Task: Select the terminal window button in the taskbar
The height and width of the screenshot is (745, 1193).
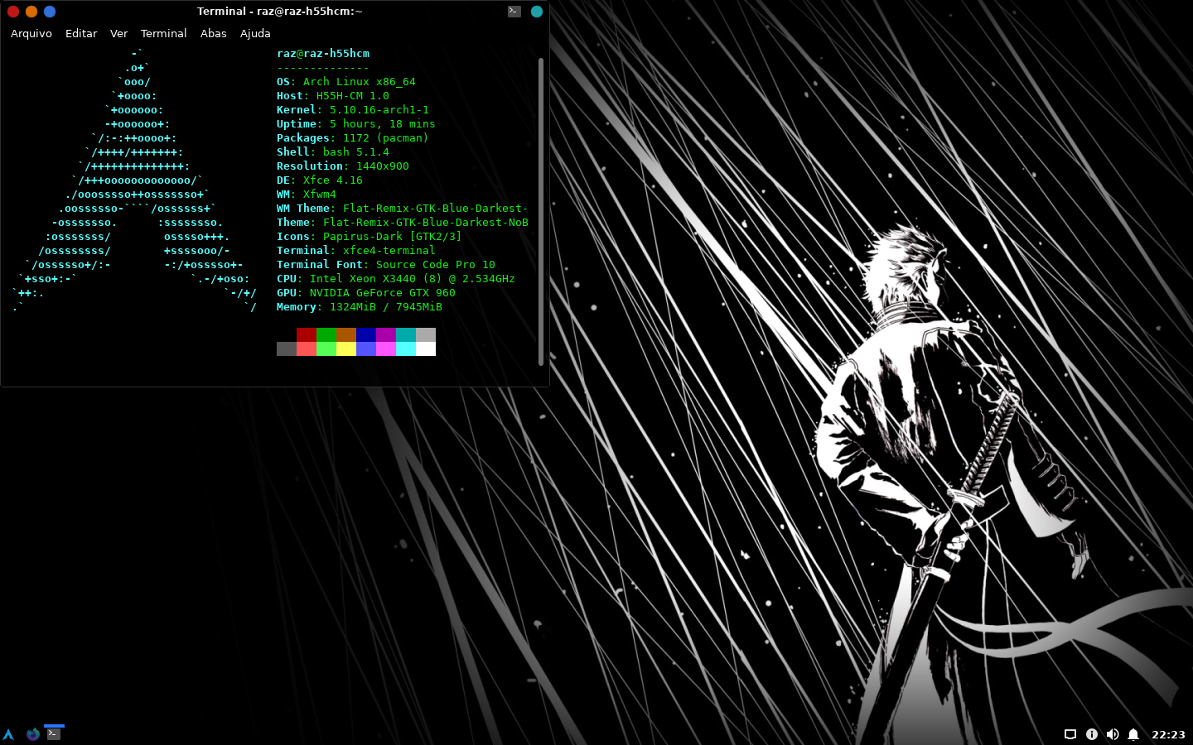Action: pos(54,733)
